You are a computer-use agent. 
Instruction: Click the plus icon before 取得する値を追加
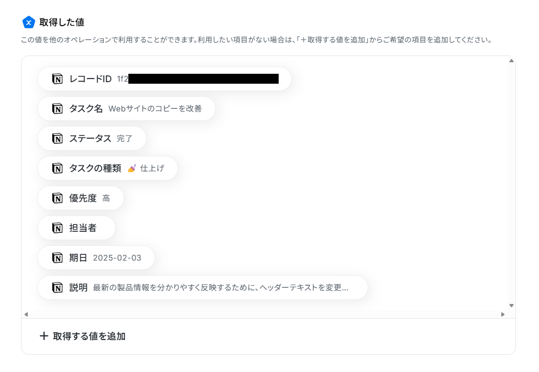point(43,336)
